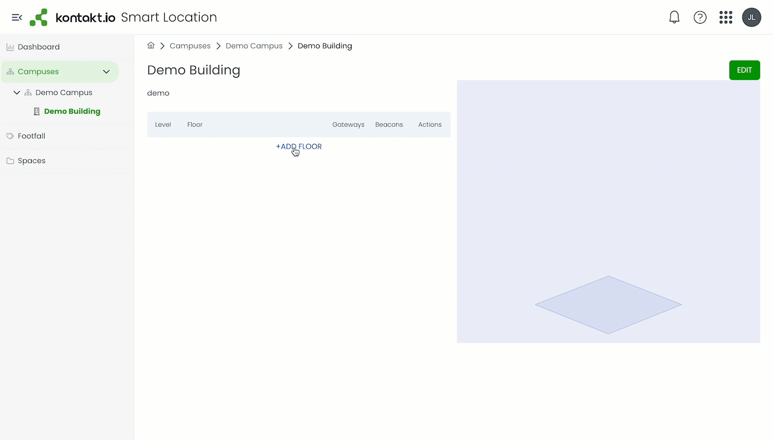Click the green EDIT button
Image resolution: width=773 pixels, height=440 pixels.
tap(744, 70)
